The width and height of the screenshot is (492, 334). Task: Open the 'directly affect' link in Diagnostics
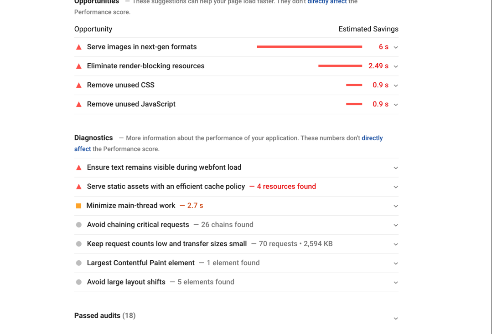(372, 138)
